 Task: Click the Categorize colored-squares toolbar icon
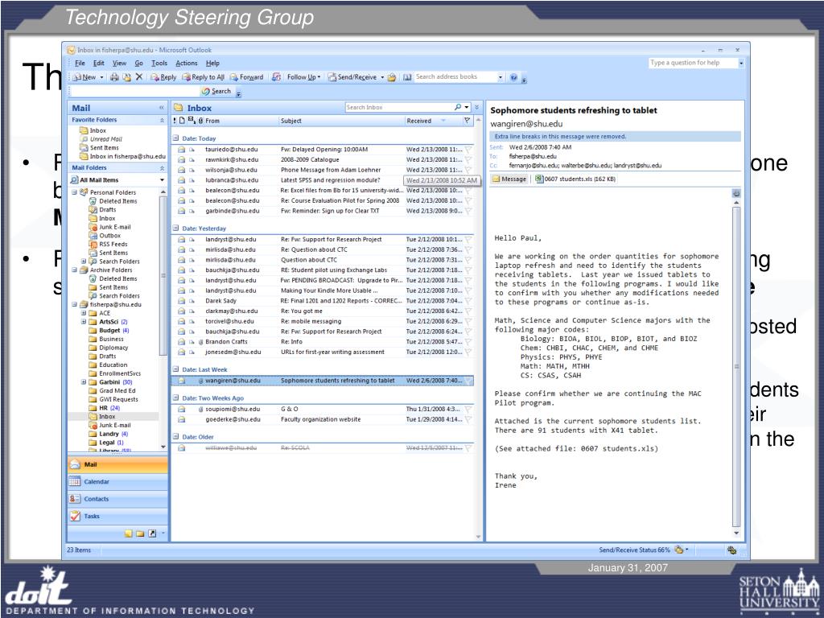pos(277,77)
